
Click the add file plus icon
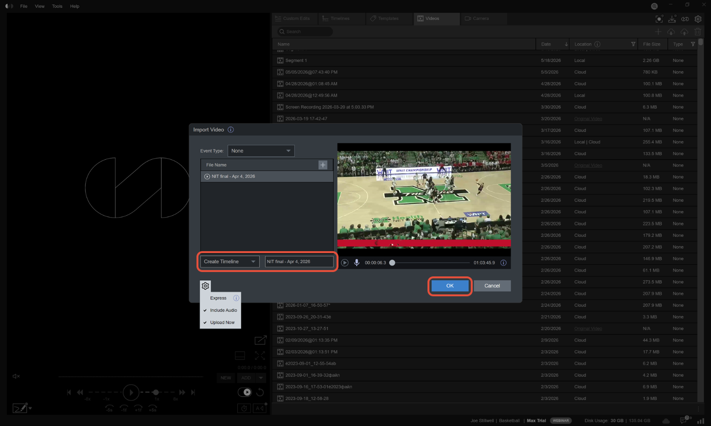tap(323, 165)
